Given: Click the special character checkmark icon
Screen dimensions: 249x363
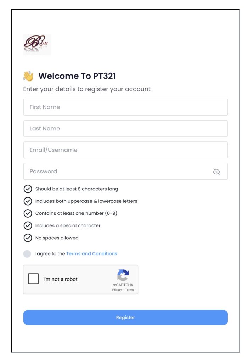Looking at the screenshot, I should [x=28, y=225].
